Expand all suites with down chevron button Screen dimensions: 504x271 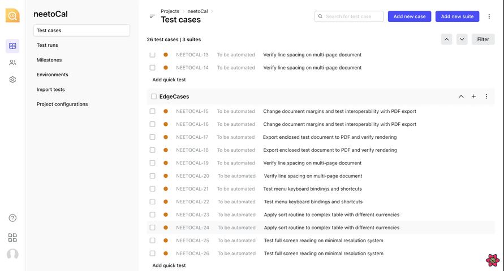point(462,40)
